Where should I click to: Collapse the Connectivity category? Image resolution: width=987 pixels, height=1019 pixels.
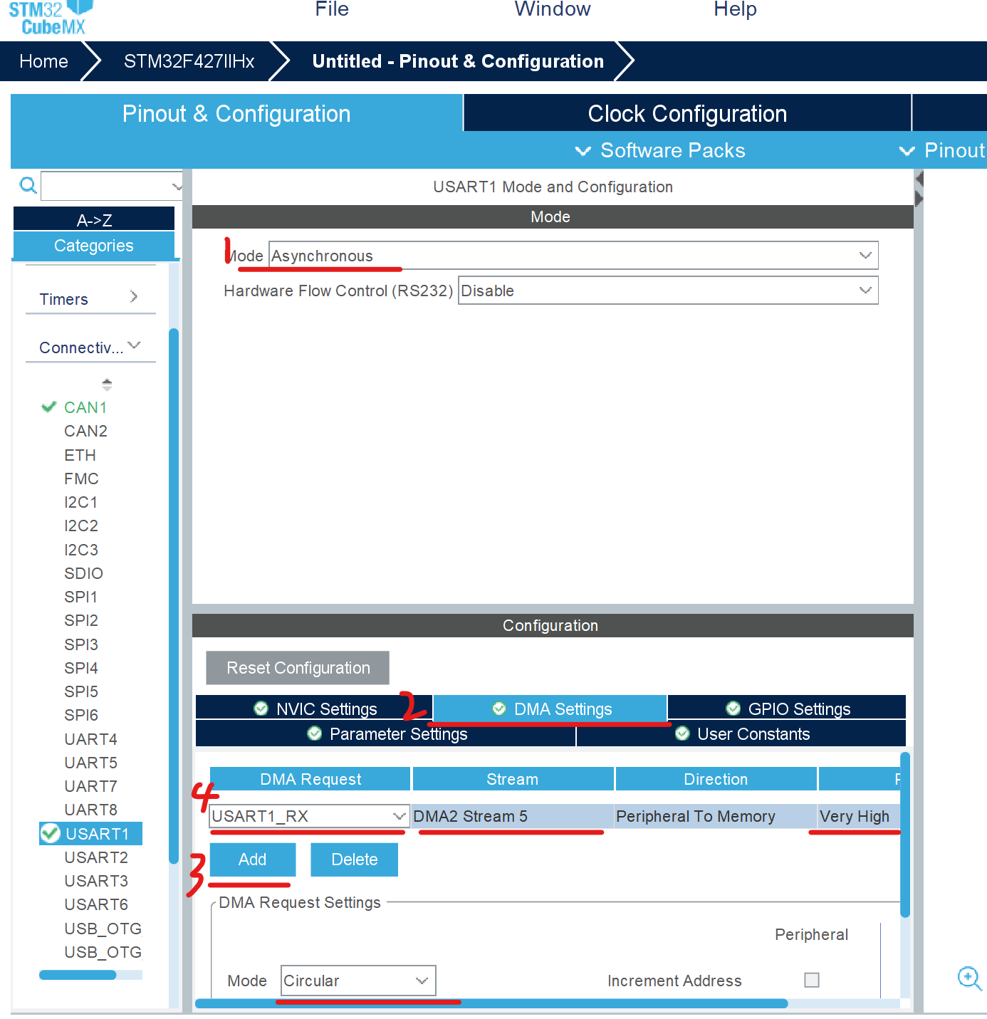point(90,347)
